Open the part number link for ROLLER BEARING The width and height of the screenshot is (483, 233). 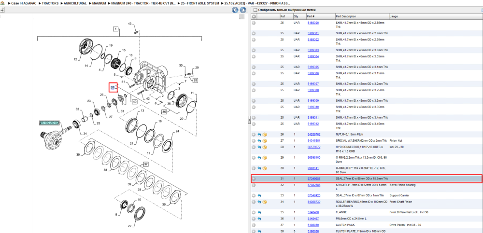(314, 202)
